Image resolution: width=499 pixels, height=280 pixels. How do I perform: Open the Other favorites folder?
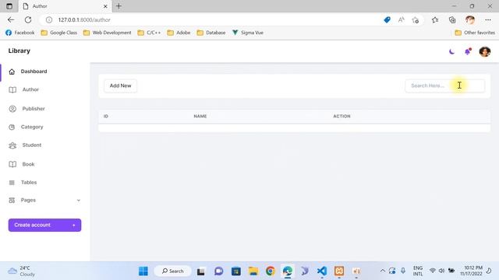(x=475, y=33)
